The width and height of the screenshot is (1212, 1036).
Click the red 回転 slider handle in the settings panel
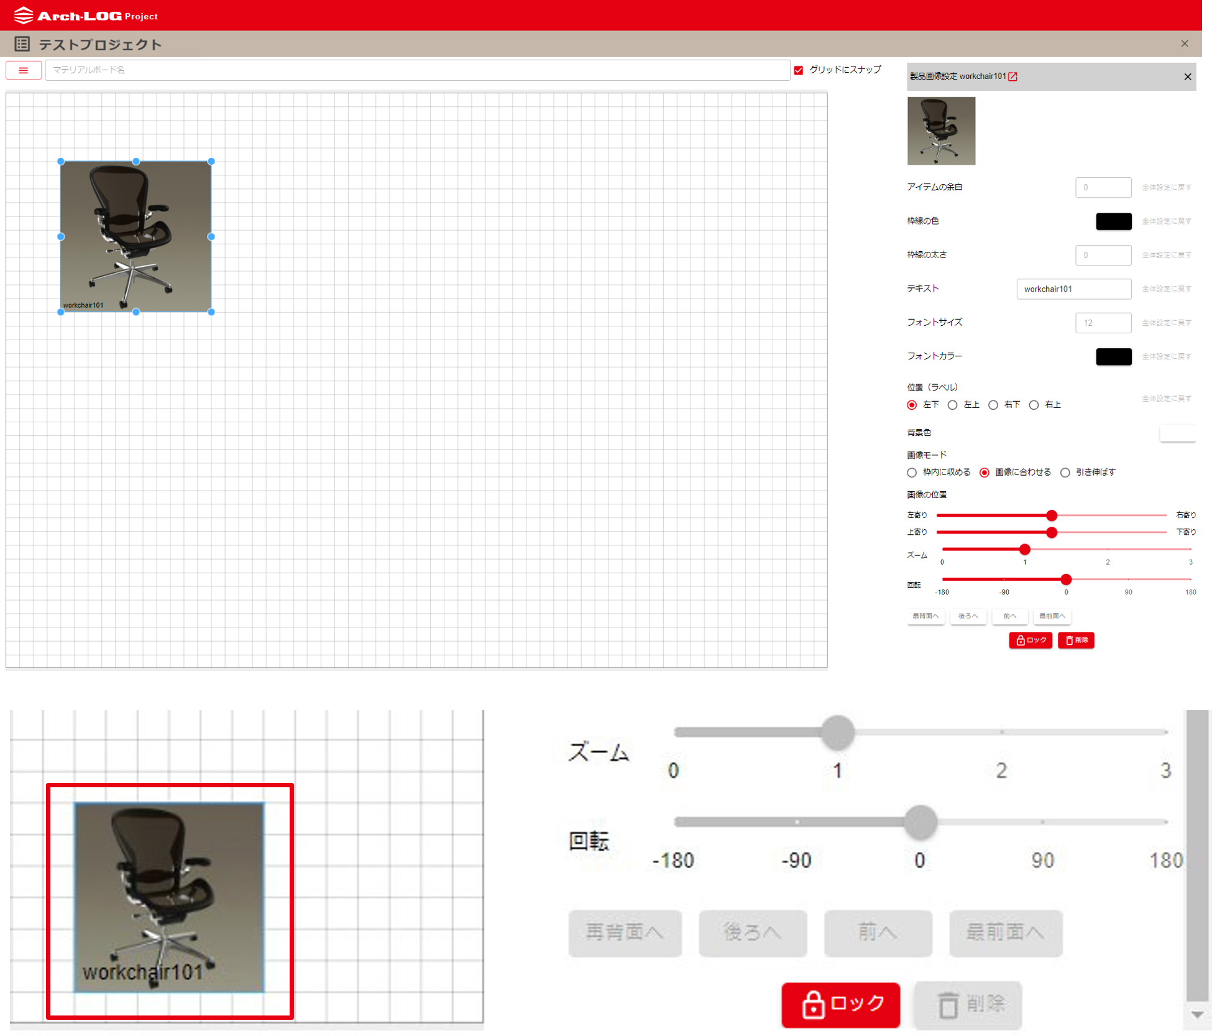(1066, 580)
